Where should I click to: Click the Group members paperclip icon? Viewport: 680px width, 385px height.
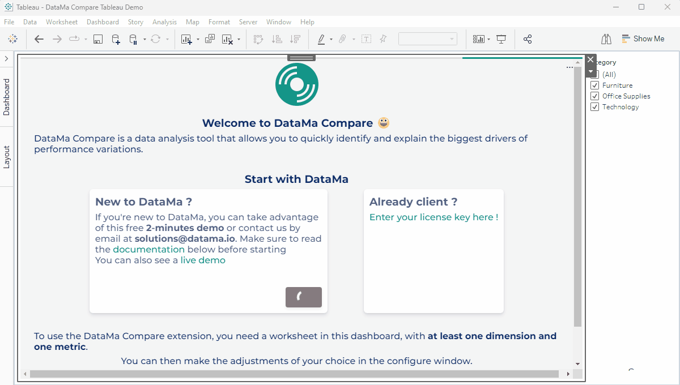[x=342, y=39]
